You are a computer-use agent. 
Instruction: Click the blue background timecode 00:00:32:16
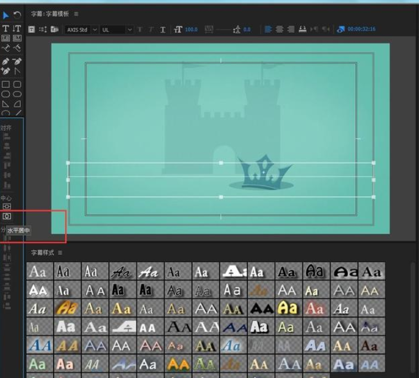(362, 29)
